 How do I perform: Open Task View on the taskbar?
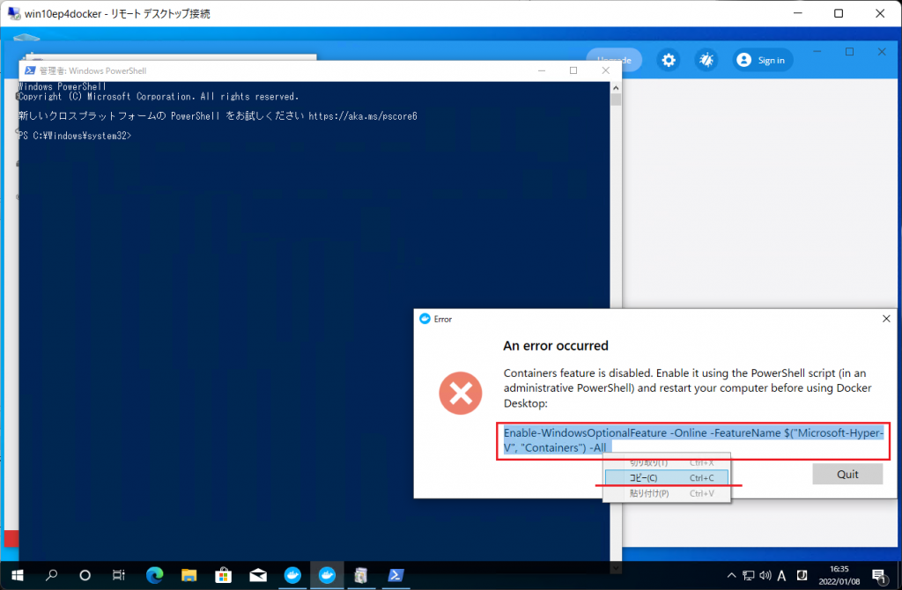[119, 575]
